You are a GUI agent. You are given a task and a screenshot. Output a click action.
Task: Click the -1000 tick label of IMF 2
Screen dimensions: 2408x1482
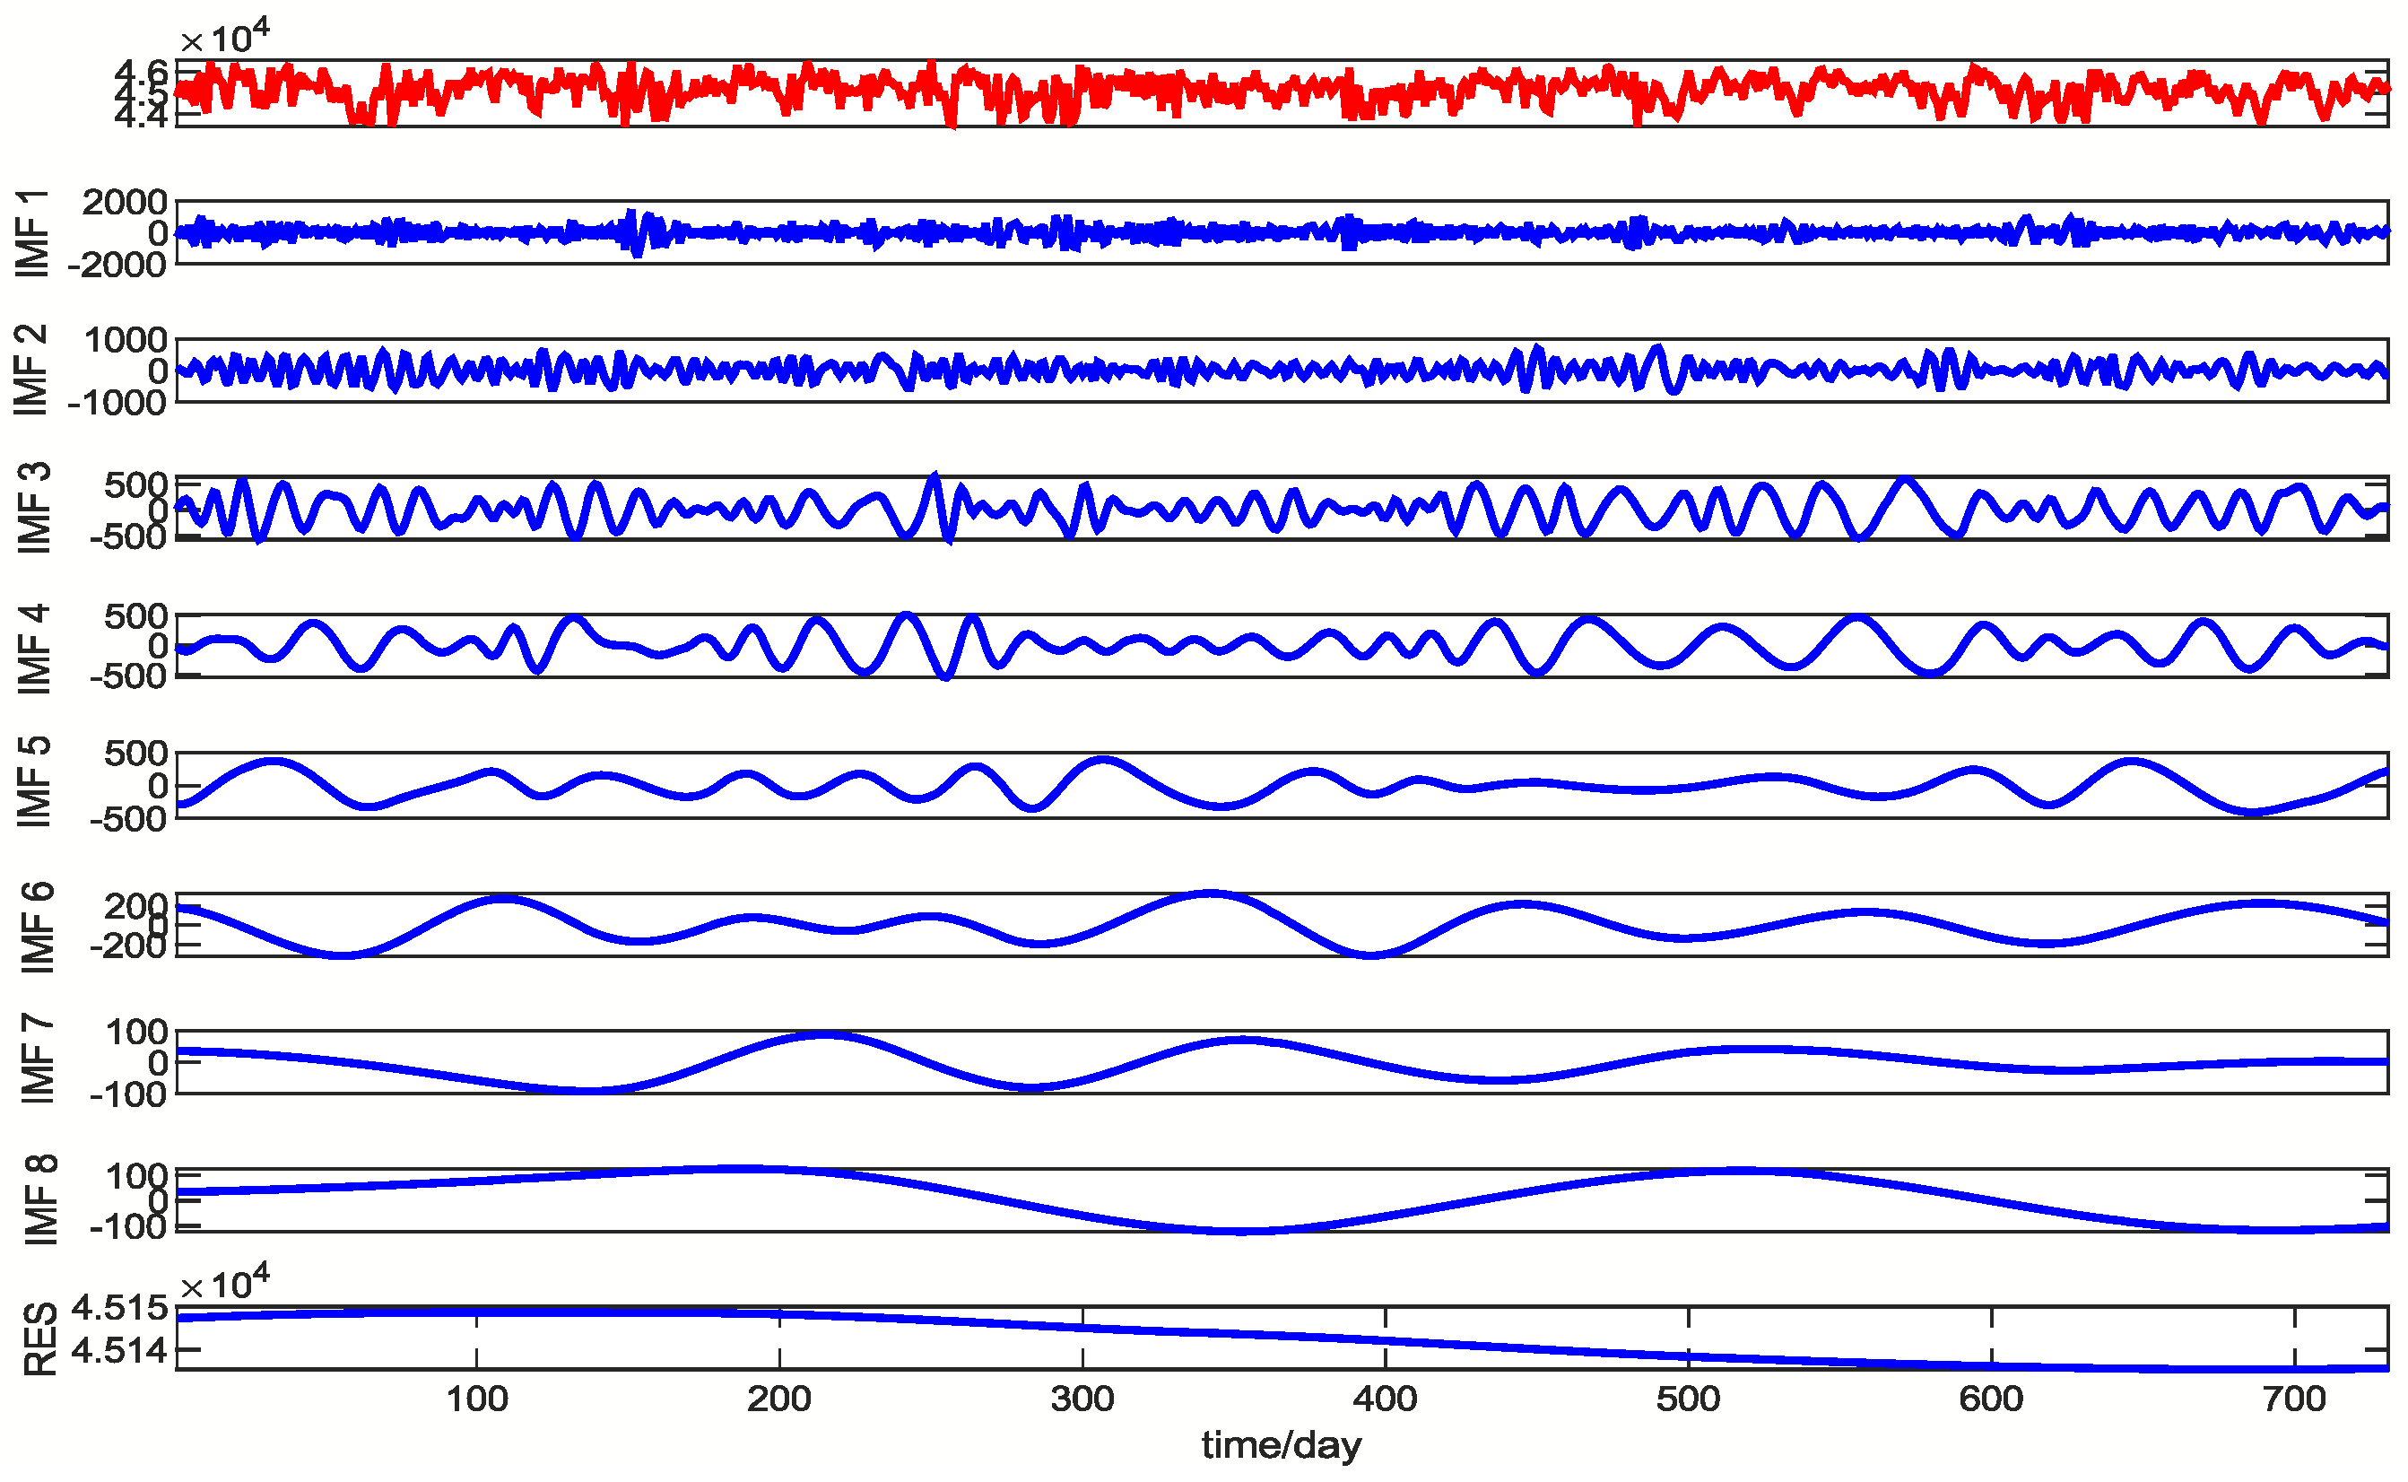click(117, 402)
